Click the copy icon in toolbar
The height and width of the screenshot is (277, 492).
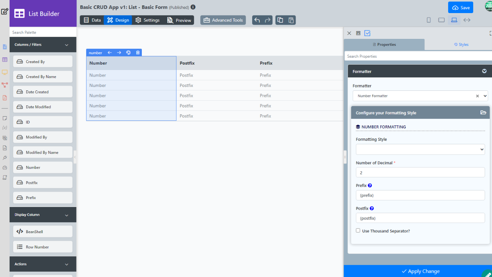(x=280, y=20)
